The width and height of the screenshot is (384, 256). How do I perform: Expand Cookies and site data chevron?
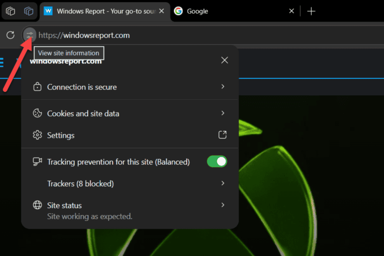point(223,113)
